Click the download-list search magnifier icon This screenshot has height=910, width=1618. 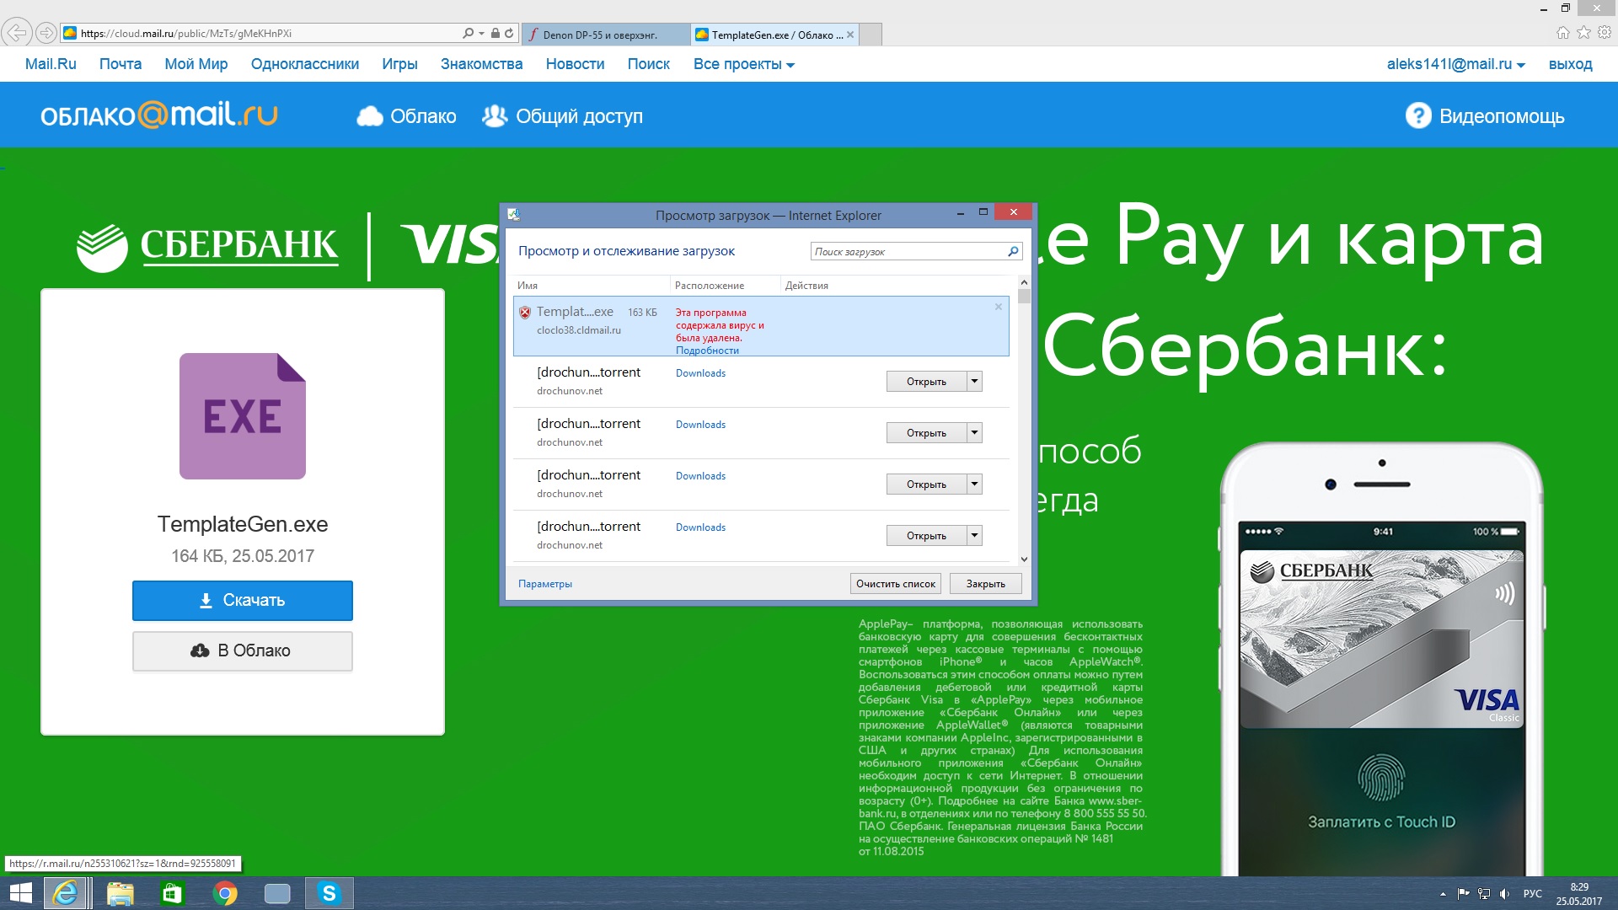pyautogui.click(x=1013, y=251)
